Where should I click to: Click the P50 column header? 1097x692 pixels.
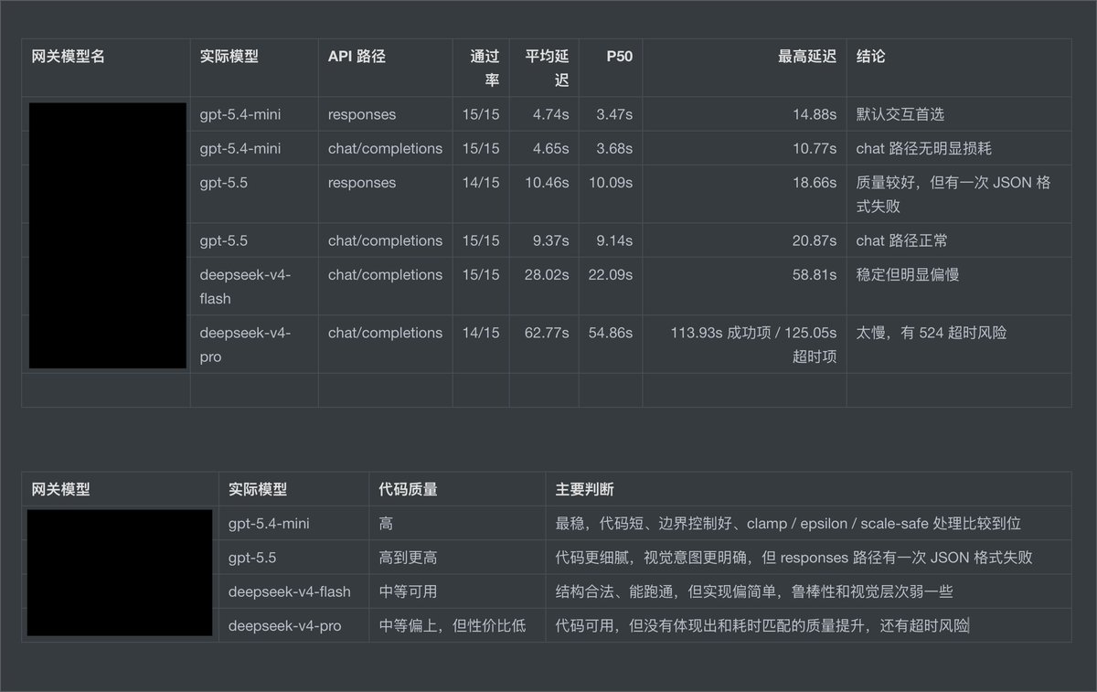pyautogui.click(x=620, y=57)
